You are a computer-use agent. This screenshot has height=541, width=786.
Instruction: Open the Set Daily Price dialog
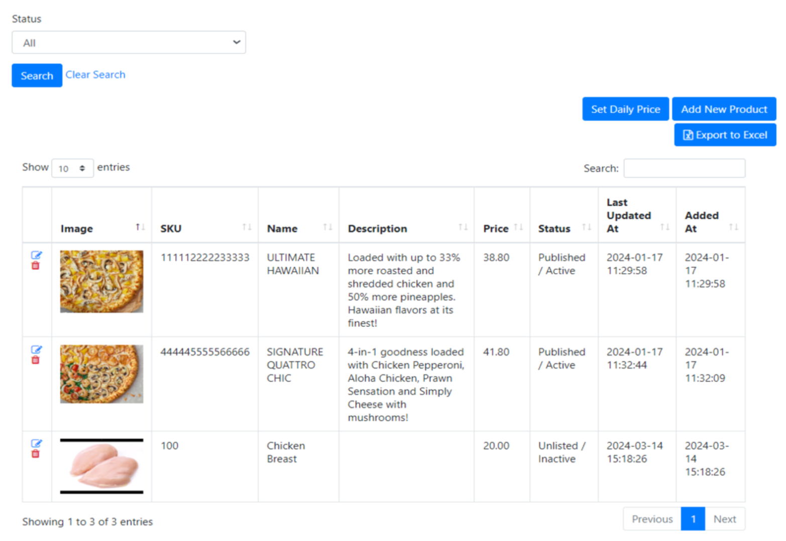(625, 109)
